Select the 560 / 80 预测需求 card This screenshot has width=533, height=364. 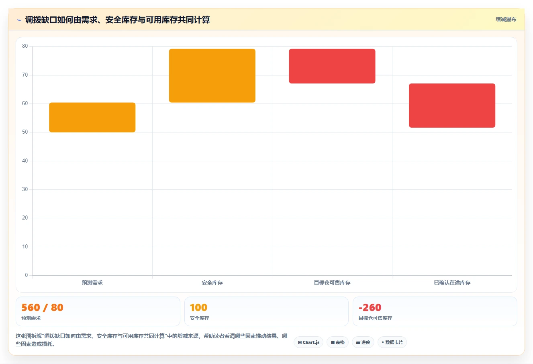pos(98,311)
